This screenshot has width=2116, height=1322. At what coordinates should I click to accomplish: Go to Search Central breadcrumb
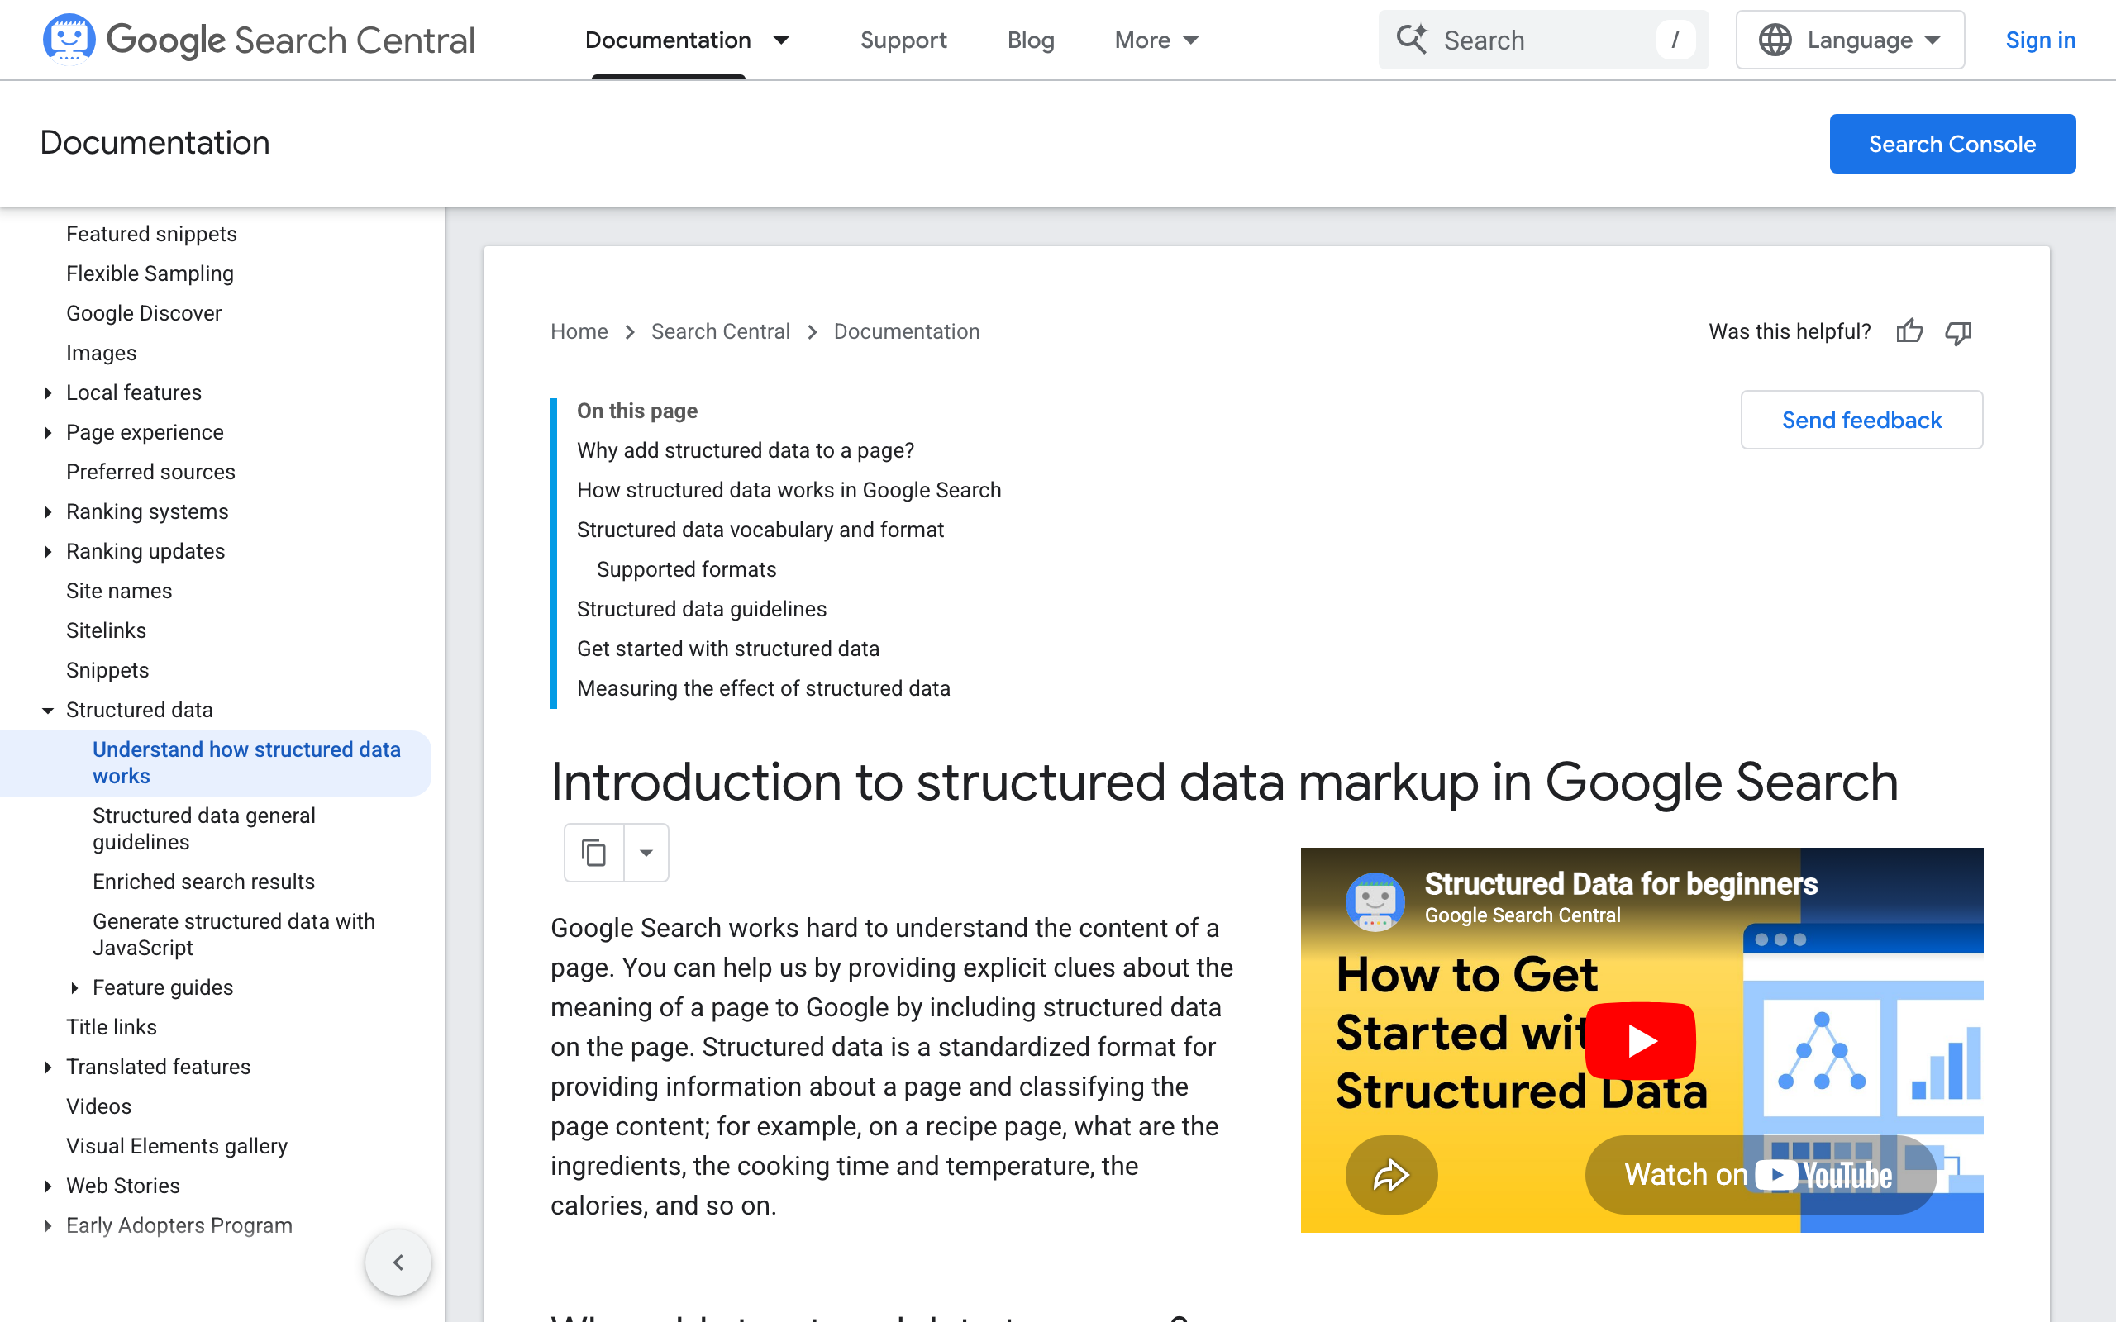[721, 331]
